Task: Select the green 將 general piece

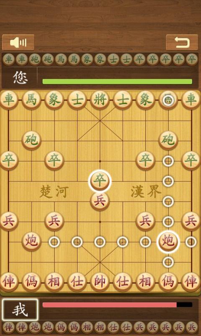Action: click(x=100, y=100)
